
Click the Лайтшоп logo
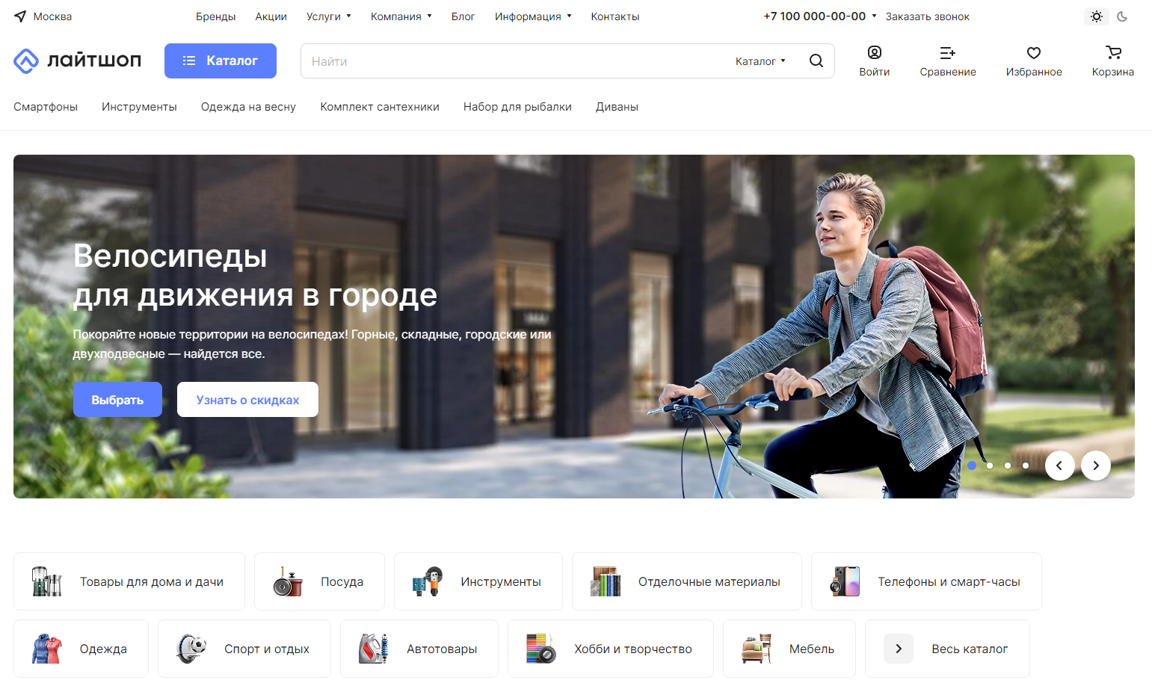tap(78, 61)
